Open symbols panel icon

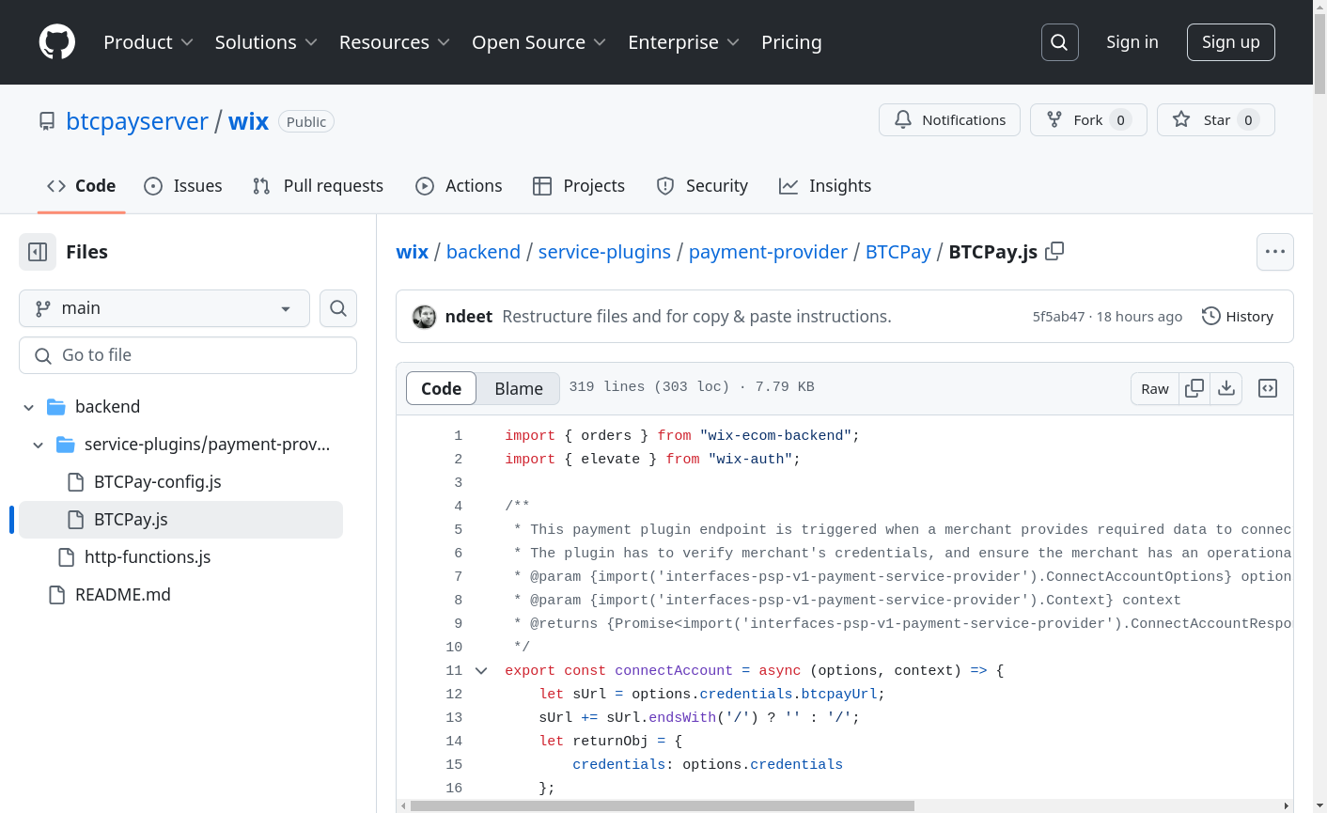click(1268, 388)
